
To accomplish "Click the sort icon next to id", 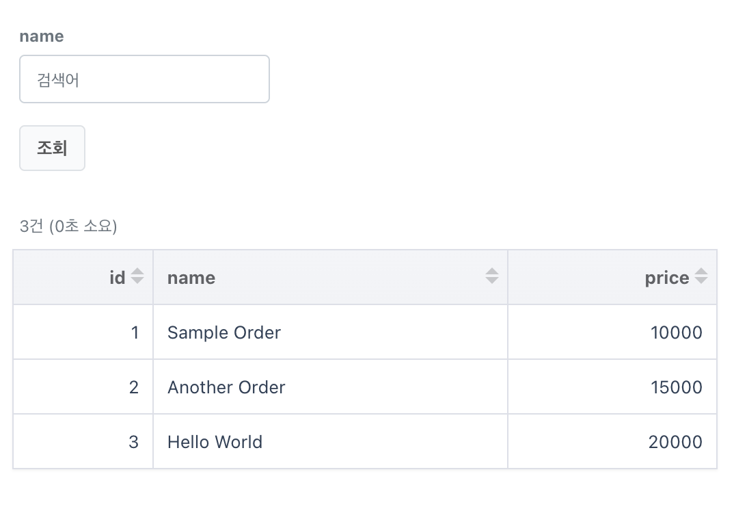I will point(137,276).
